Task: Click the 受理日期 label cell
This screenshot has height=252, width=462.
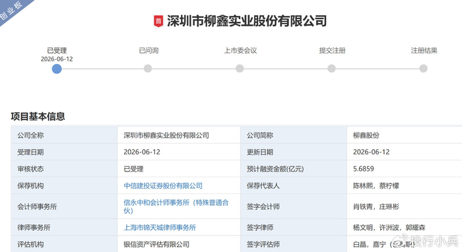Action: coord(64,152)
